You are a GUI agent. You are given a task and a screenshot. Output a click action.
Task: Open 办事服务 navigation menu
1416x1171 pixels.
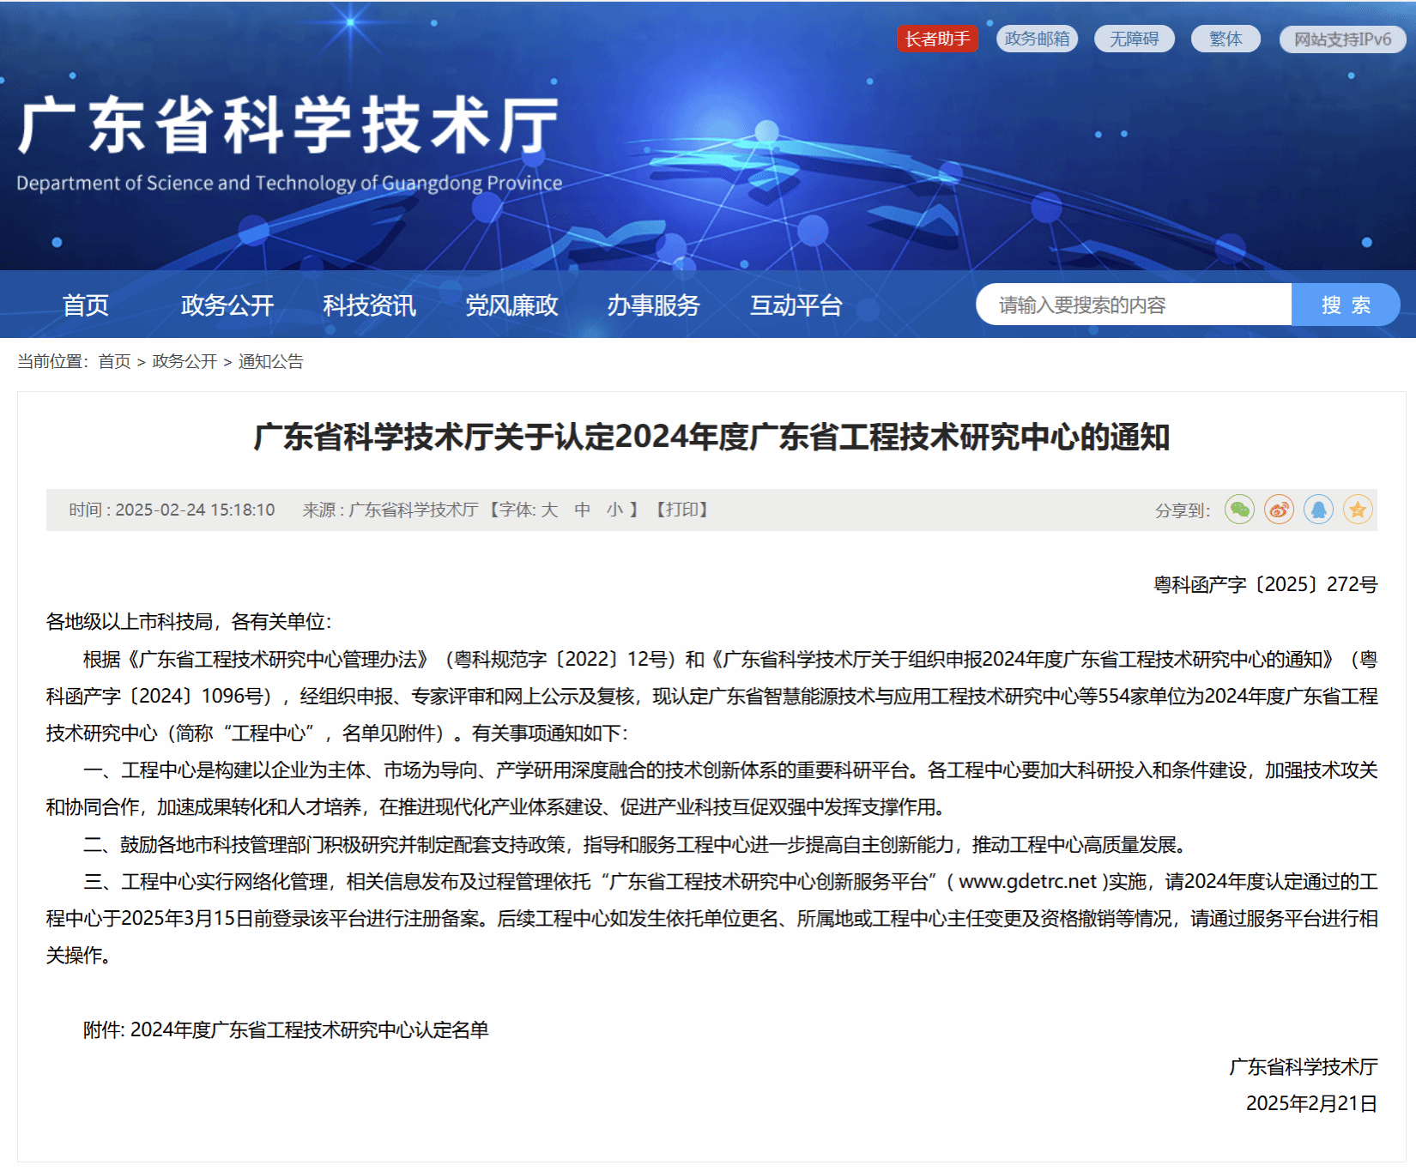tap(653, 305)
